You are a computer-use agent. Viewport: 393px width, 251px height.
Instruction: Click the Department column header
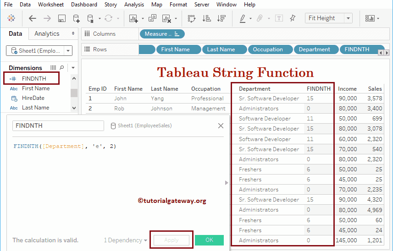coord(255,89)
